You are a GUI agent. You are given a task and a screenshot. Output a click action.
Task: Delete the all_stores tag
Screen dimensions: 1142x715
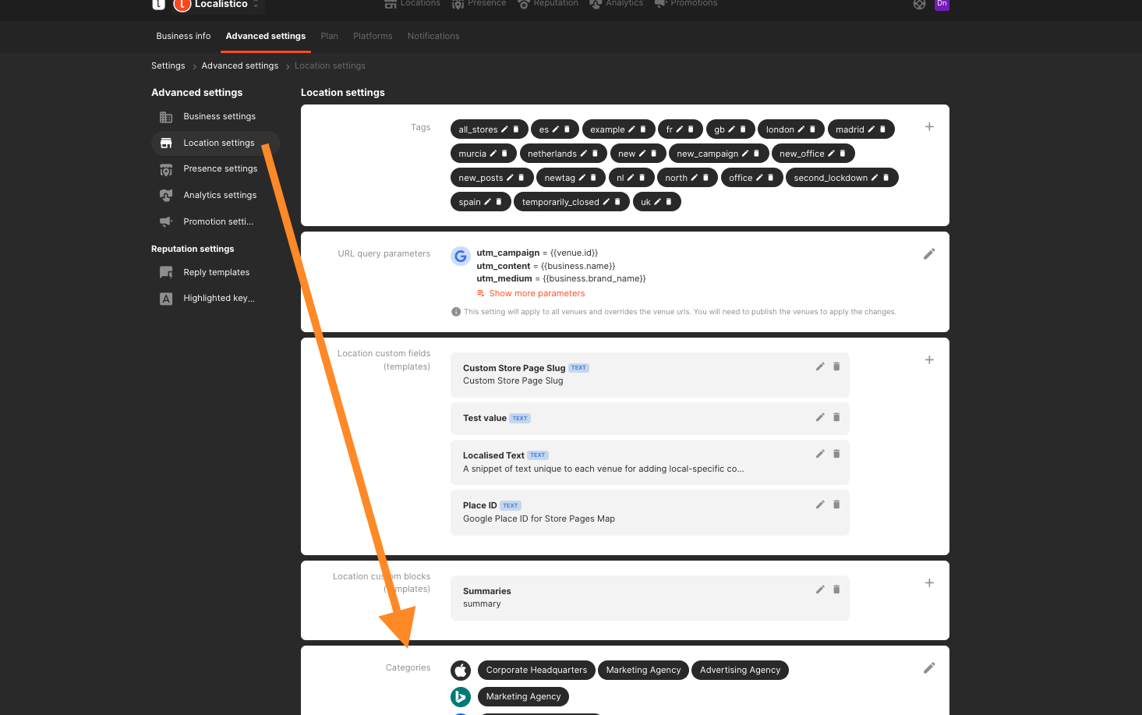(516, 129)
